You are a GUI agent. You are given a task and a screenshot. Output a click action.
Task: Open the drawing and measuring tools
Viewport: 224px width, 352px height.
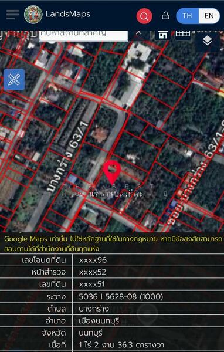click(x=14, y=80)
